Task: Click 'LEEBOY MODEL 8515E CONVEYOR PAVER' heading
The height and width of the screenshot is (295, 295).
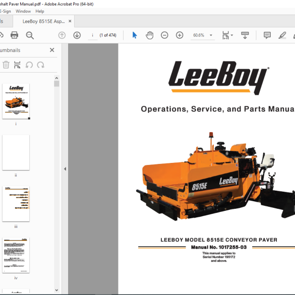Action: (x=219, y=240)
